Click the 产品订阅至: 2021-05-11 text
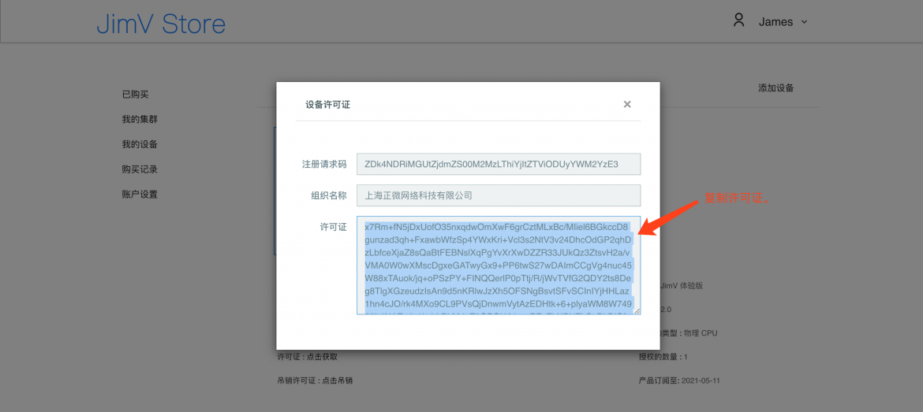 679,380
